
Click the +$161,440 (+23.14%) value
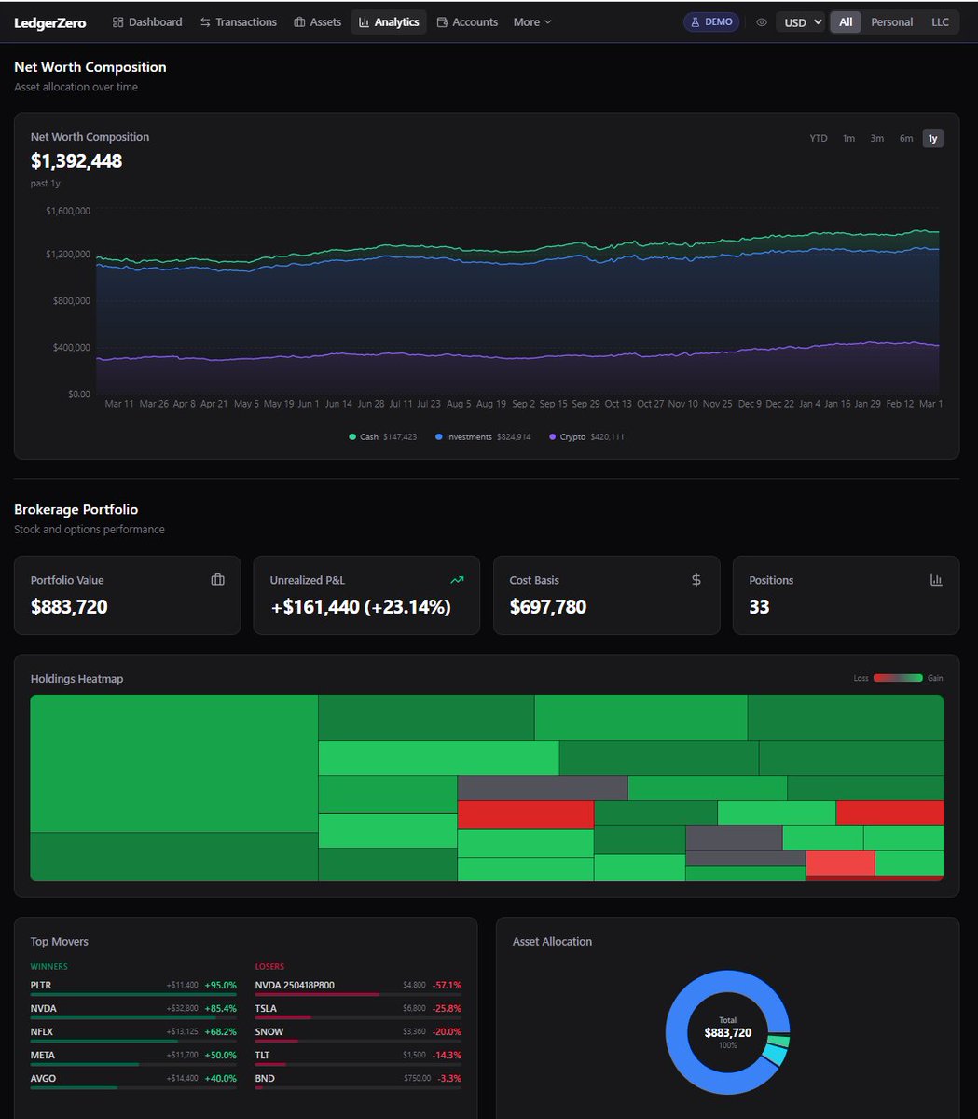tap(361, 607)
